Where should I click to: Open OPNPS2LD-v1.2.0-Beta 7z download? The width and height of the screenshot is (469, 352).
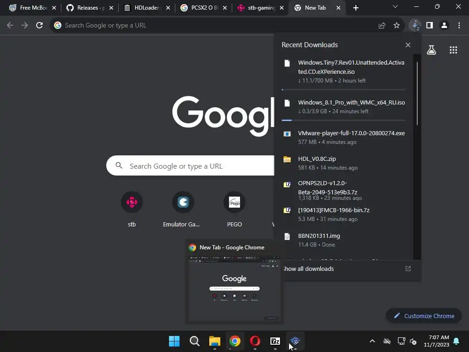point(344,190)
